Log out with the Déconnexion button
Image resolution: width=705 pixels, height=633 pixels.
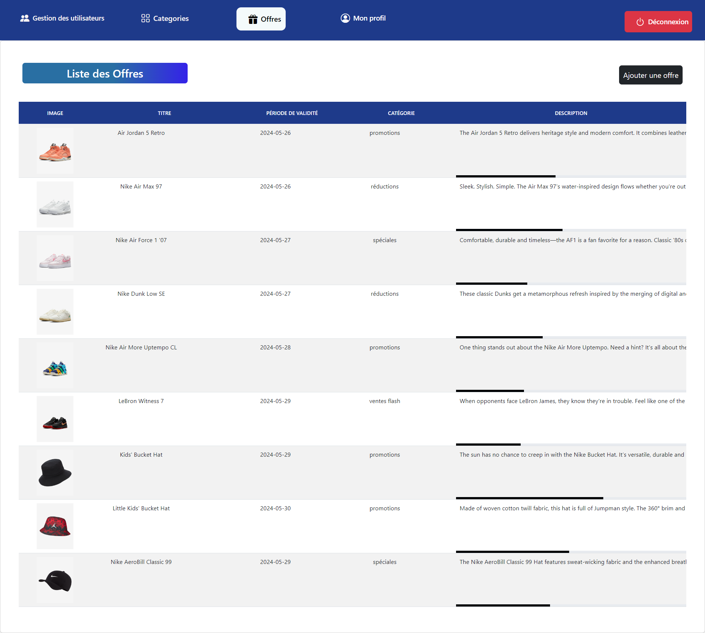point(658,22)
